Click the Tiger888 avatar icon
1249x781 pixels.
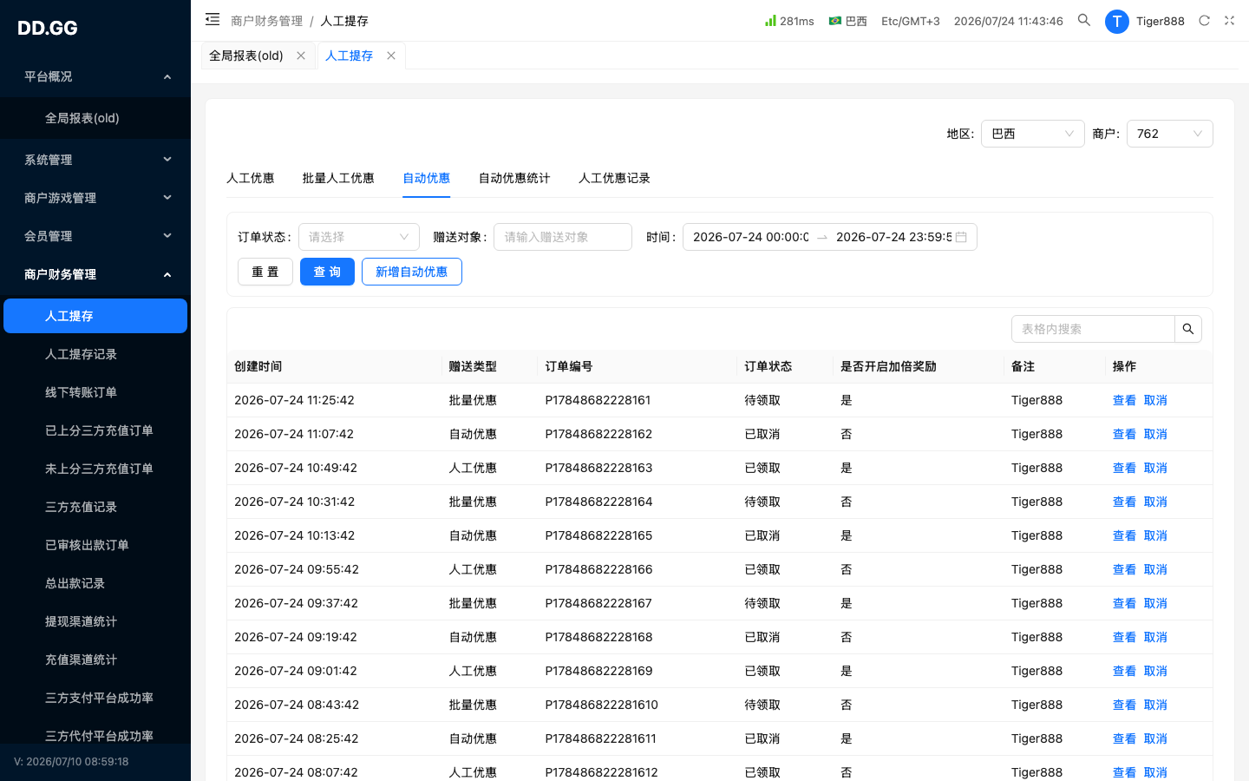tap(1117, 21)
